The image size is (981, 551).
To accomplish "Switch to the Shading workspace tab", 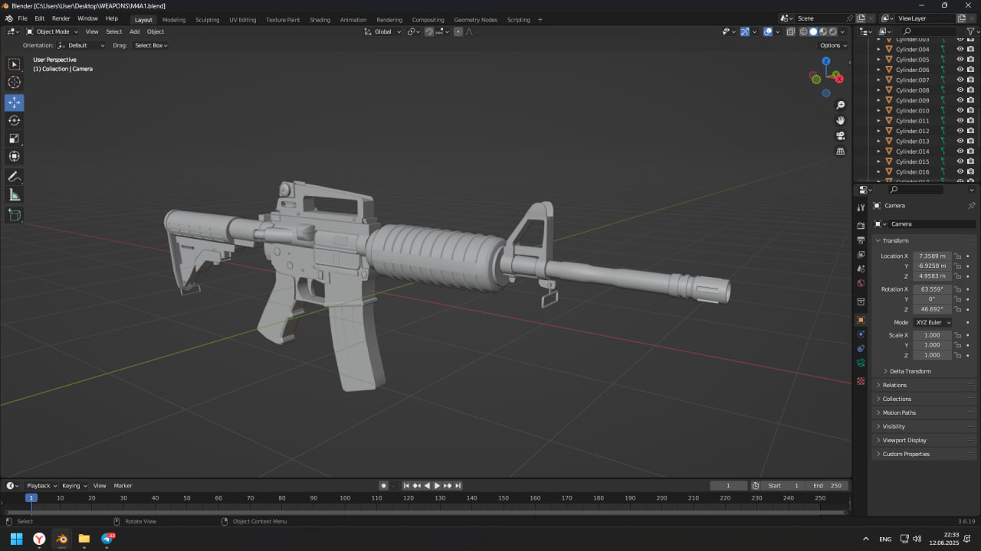I will click(320, 20).
